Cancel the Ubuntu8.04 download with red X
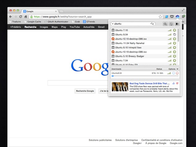196x147 pixels. pyautogui.click(x=177, y=73)
